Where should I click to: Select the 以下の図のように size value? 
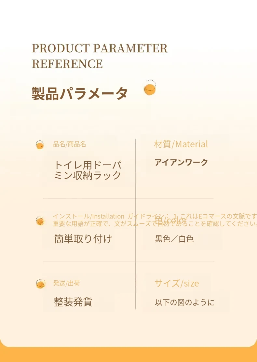click(185, 302)
